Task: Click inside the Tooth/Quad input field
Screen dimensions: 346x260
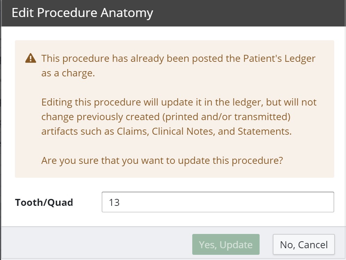Action: point(218,202)
